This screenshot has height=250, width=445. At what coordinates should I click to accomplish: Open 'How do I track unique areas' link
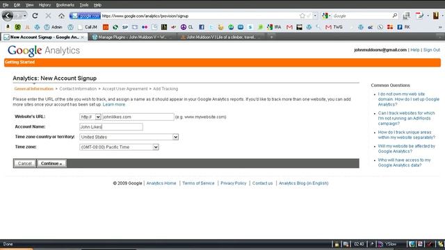(406, 135)
